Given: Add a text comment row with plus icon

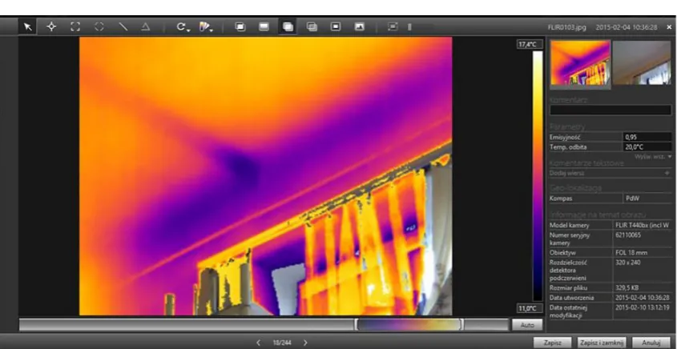Looking at the screenshot, I should (x=667, y=173).
